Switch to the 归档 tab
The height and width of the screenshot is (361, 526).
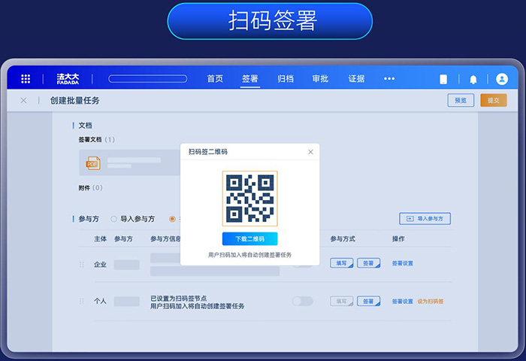pos(286,79)
